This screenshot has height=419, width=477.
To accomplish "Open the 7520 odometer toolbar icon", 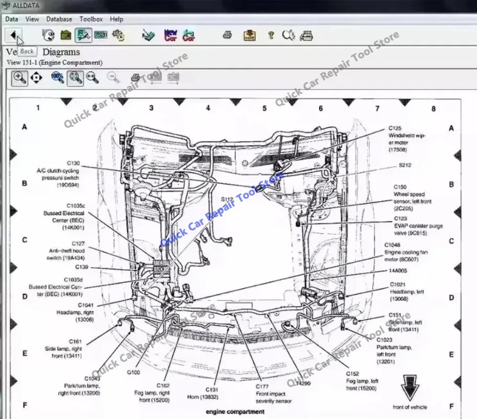I will [101, 35].
